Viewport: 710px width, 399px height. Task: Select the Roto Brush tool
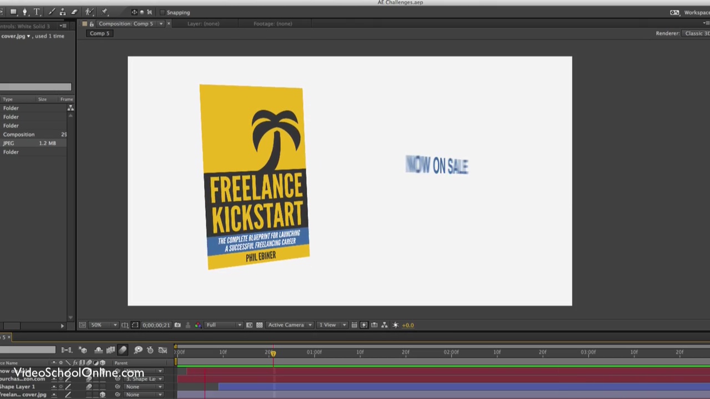(89, 12)
